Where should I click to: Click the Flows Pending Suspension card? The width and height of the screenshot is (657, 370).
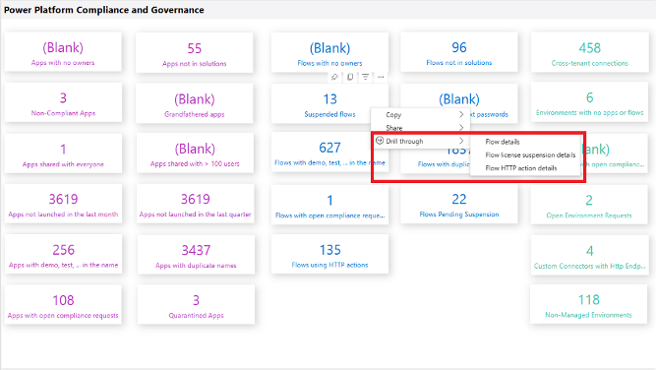click(459, 204)
